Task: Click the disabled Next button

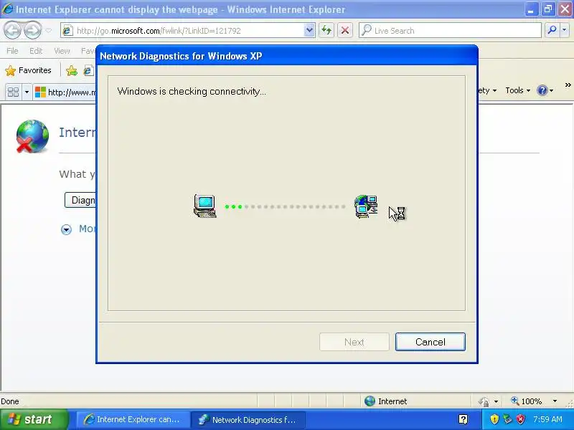Action: point(354,342)
